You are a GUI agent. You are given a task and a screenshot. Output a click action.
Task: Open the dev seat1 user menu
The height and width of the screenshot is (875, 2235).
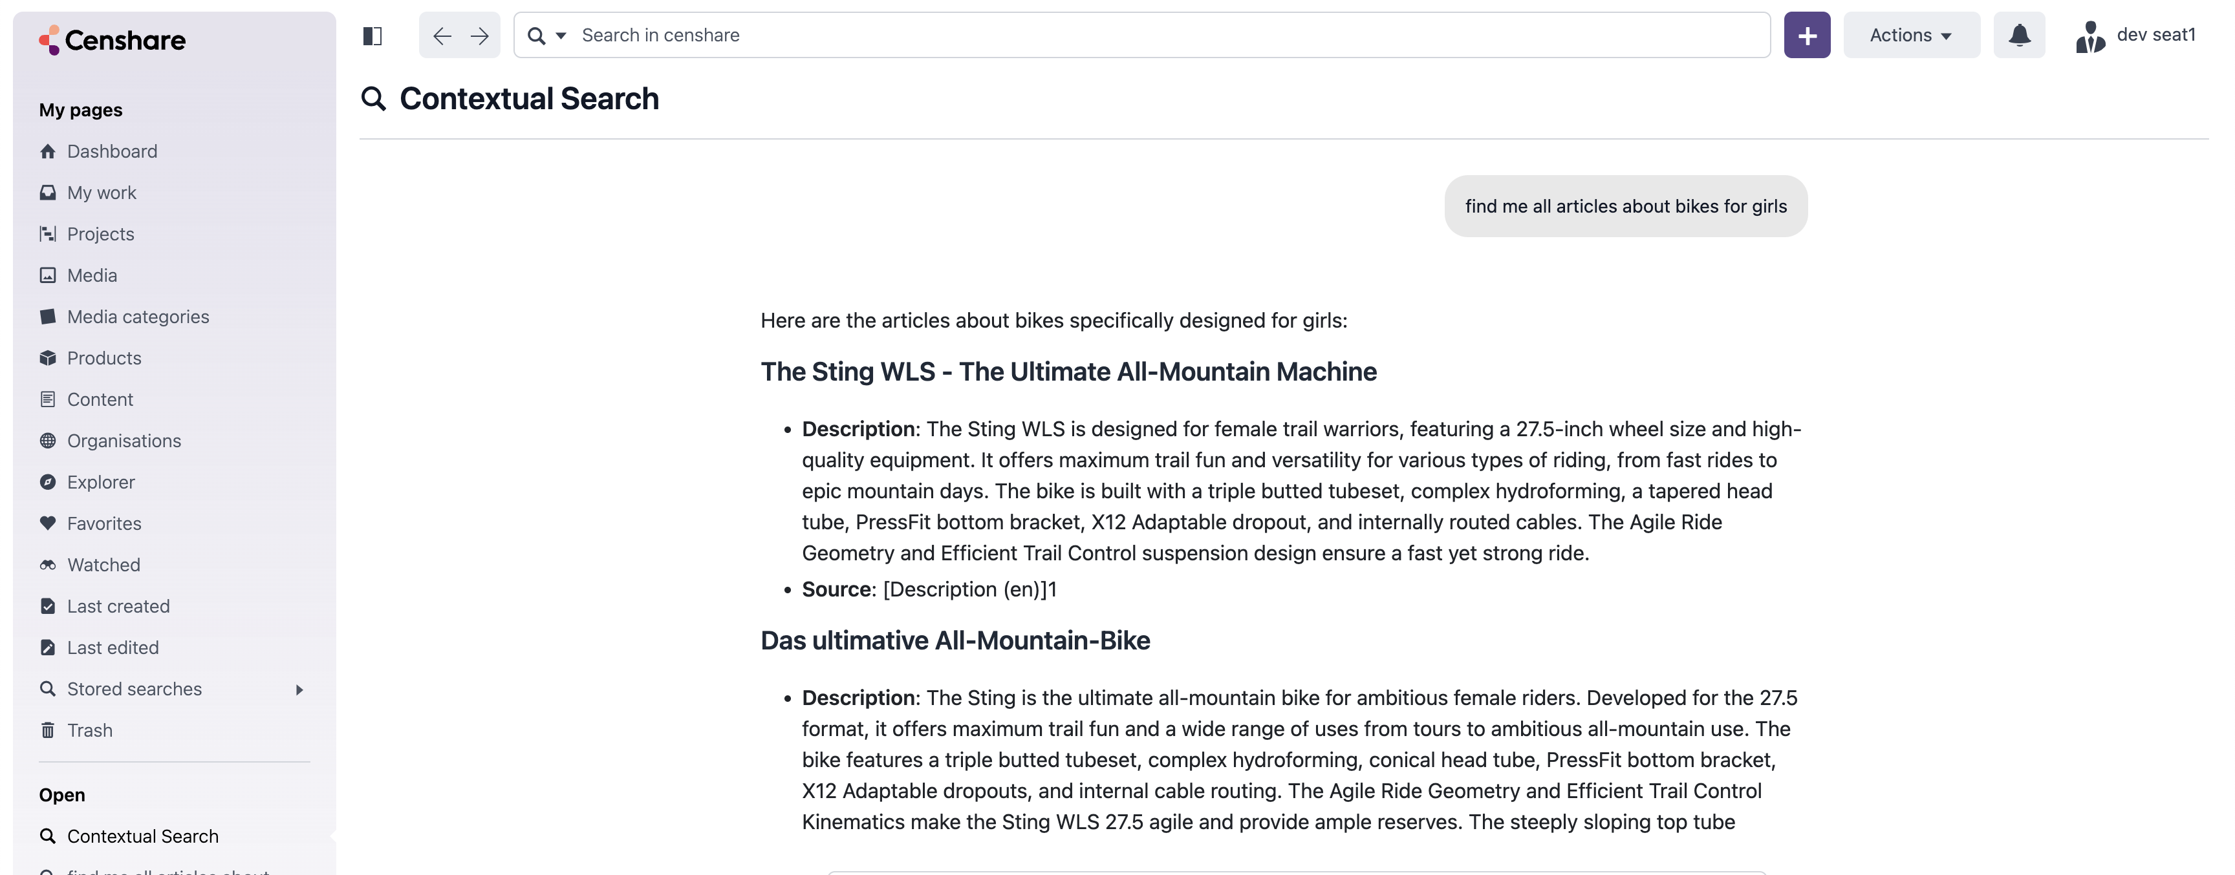pos(2135,36)
